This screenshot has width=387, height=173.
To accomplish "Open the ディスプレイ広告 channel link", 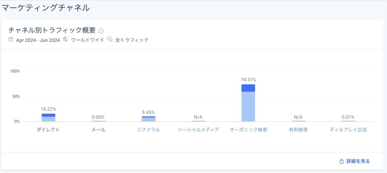I will (348, 130).
